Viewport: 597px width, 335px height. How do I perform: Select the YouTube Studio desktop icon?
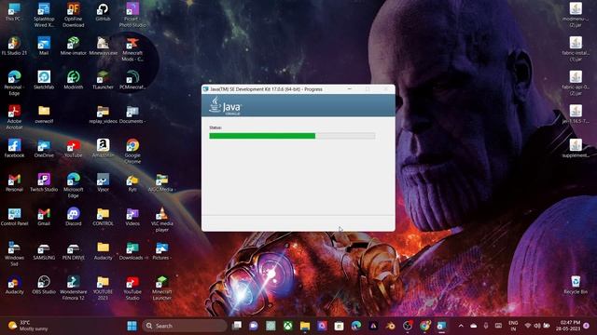pos(132,288)
